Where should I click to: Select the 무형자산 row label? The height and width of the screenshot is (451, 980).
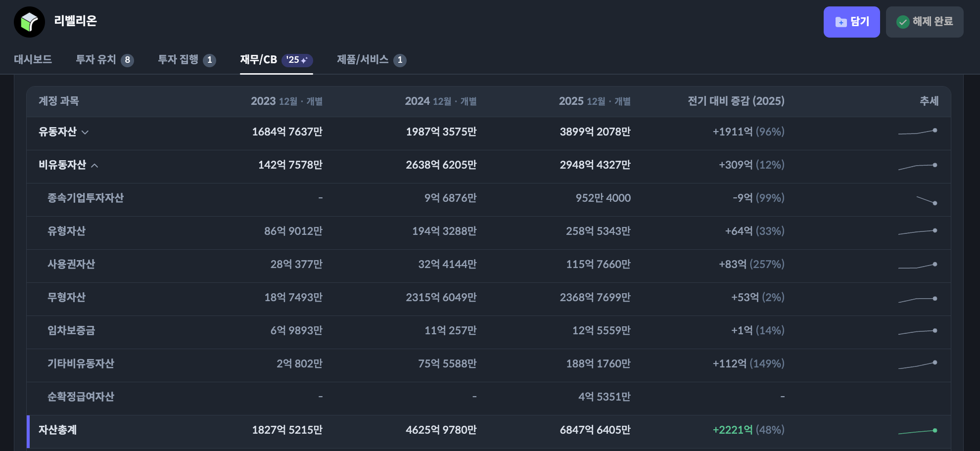(x=66, y=297)
